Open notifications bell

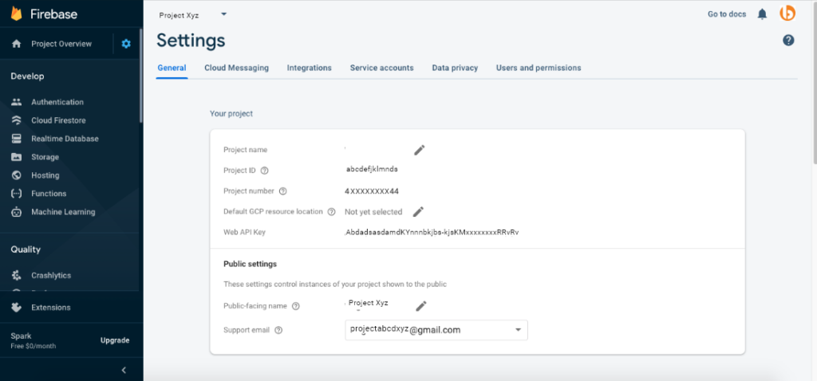click(762, 14)
